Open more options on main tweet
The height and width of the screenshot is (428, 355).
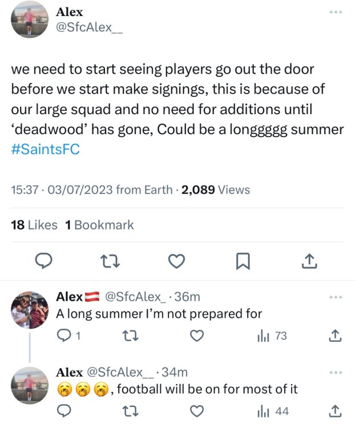[x=337, y=12]
